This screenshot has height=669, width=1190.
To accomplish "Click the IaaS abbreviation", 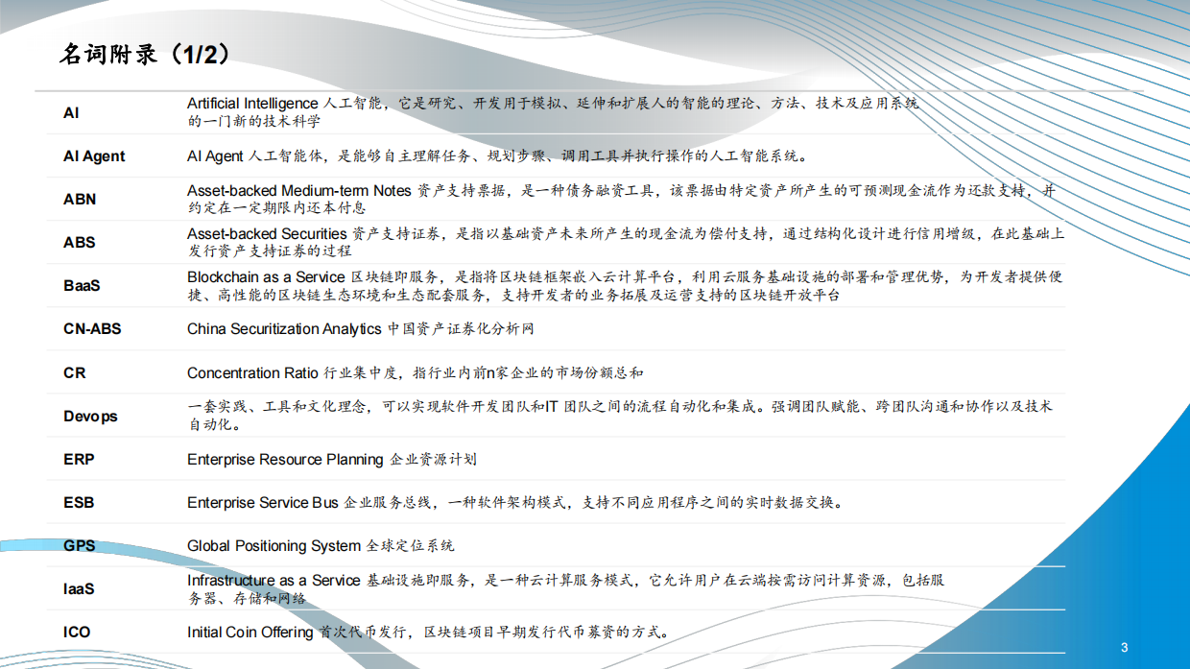I will tap(79, 589).
